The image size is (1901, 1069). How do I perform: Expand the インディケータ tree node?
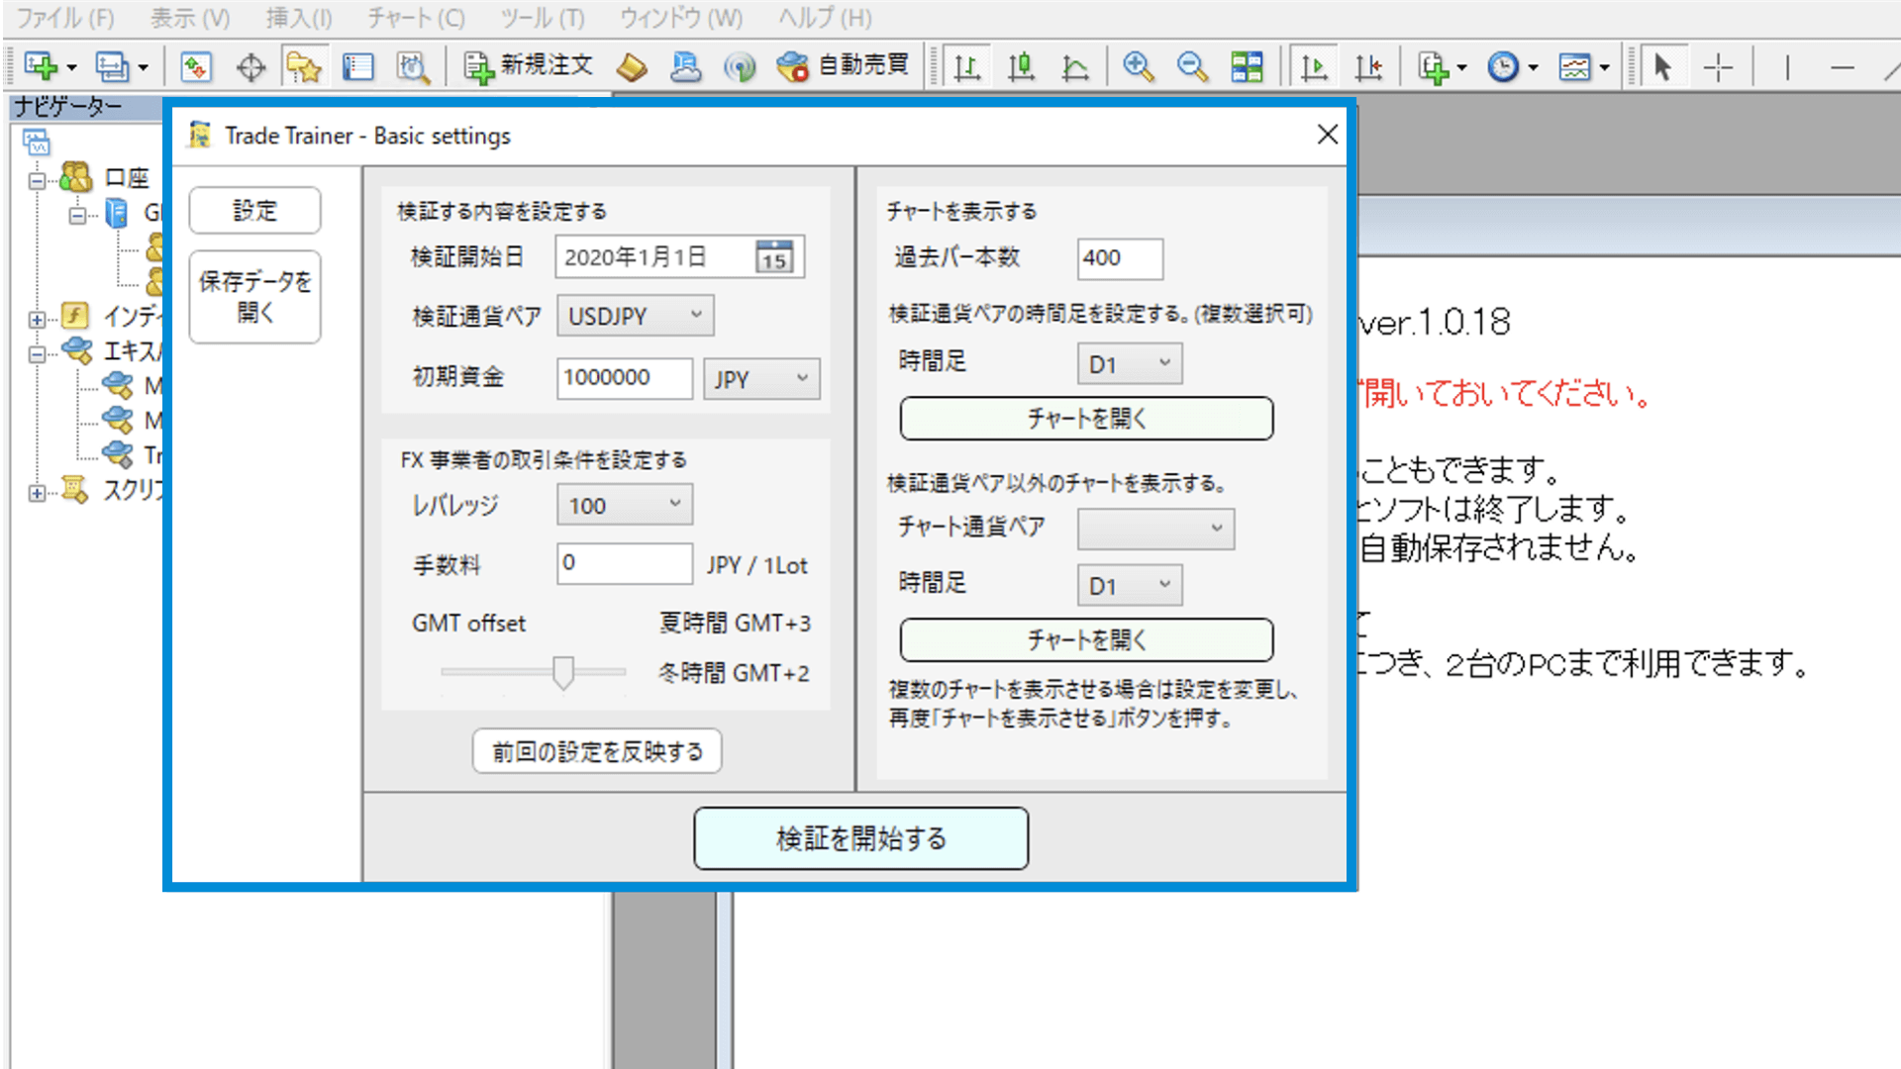[x=37, y=319]
